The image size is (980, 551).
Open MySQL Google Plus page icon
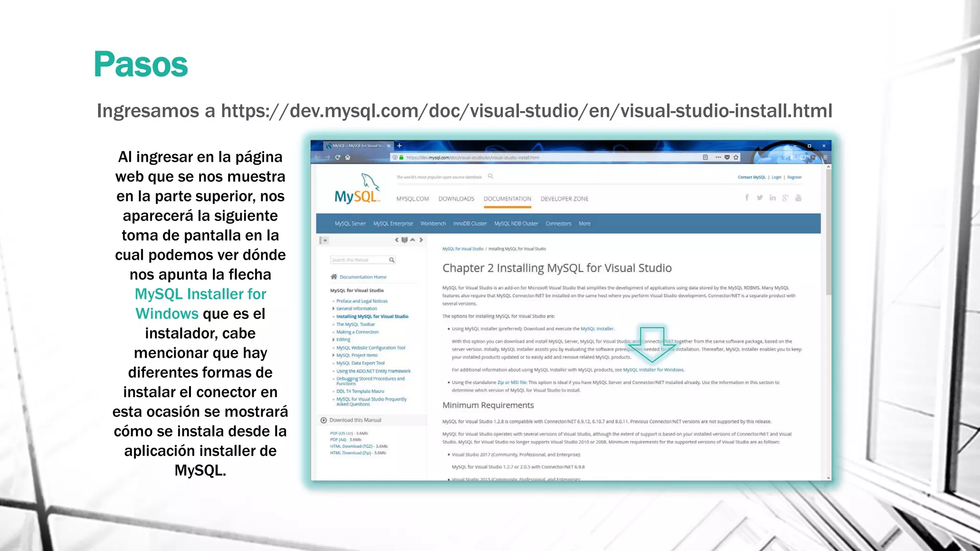click(785, 198)
